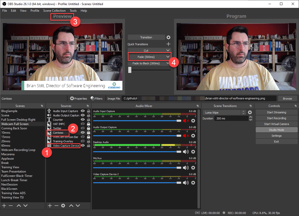Add a new source with the plus icon

[50, 206]
